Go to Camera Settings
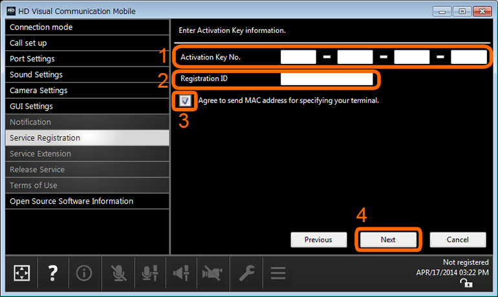This screenshot has height=297, width=498. 87,90
